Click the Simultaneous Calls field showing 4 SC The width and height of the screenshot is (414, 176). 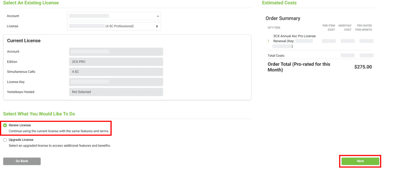click(x=116, y=72)
